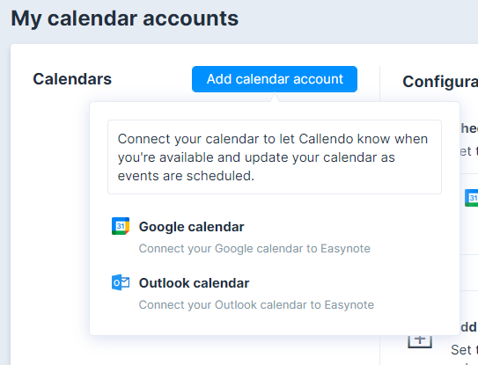
Task: Click the partially hidden Google calendar icon at right edge
Action: [x=471, y=198]
